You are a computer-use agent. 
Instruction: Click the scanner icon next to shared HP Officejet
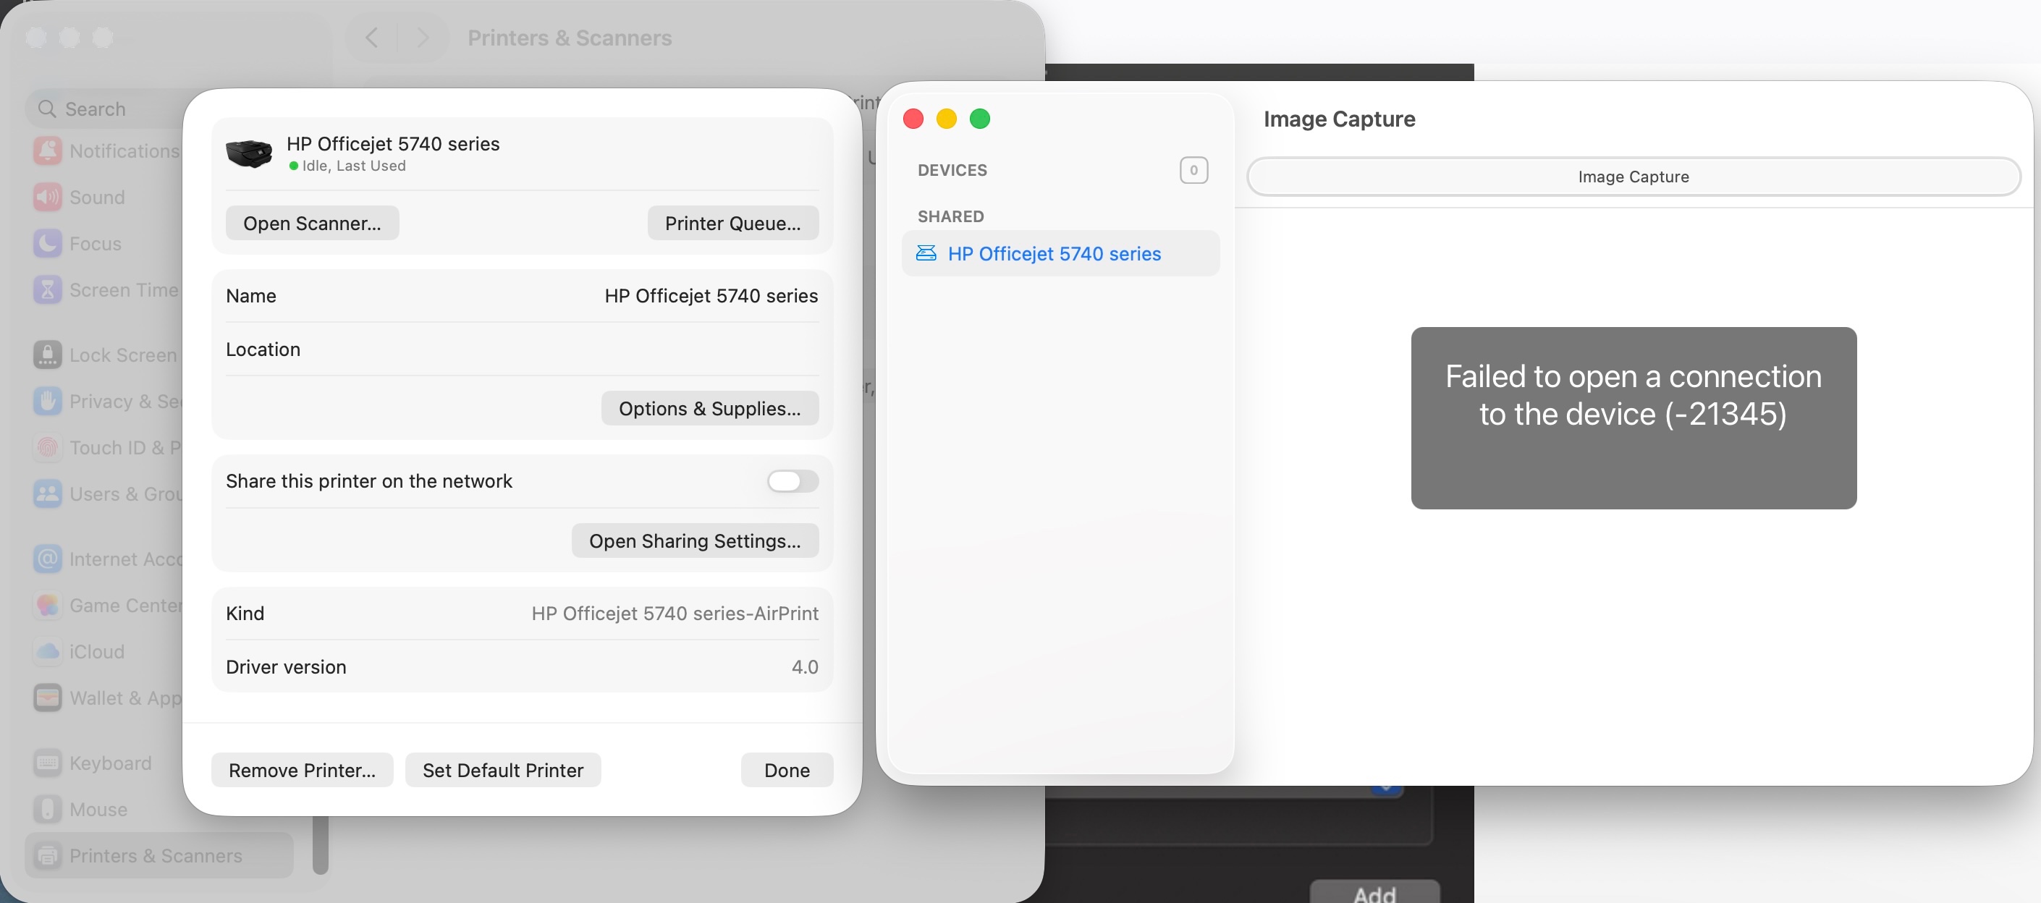926,253
